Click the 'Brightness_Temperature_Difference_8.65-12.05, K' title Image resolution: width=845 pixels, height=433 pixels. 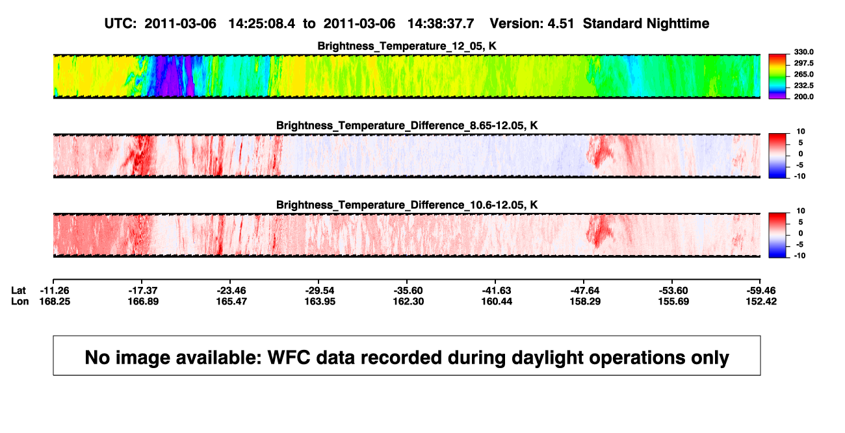[407, 125]
